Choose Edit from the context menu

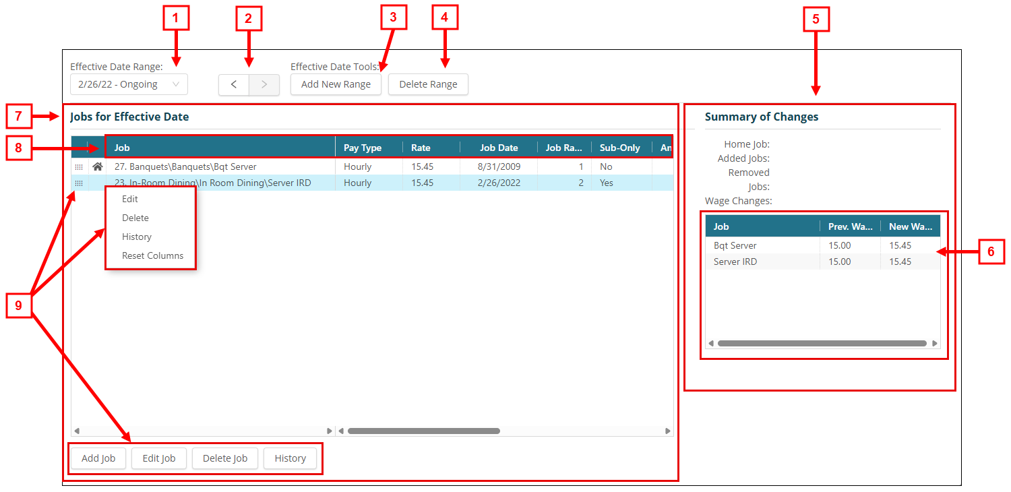[130, 199]
